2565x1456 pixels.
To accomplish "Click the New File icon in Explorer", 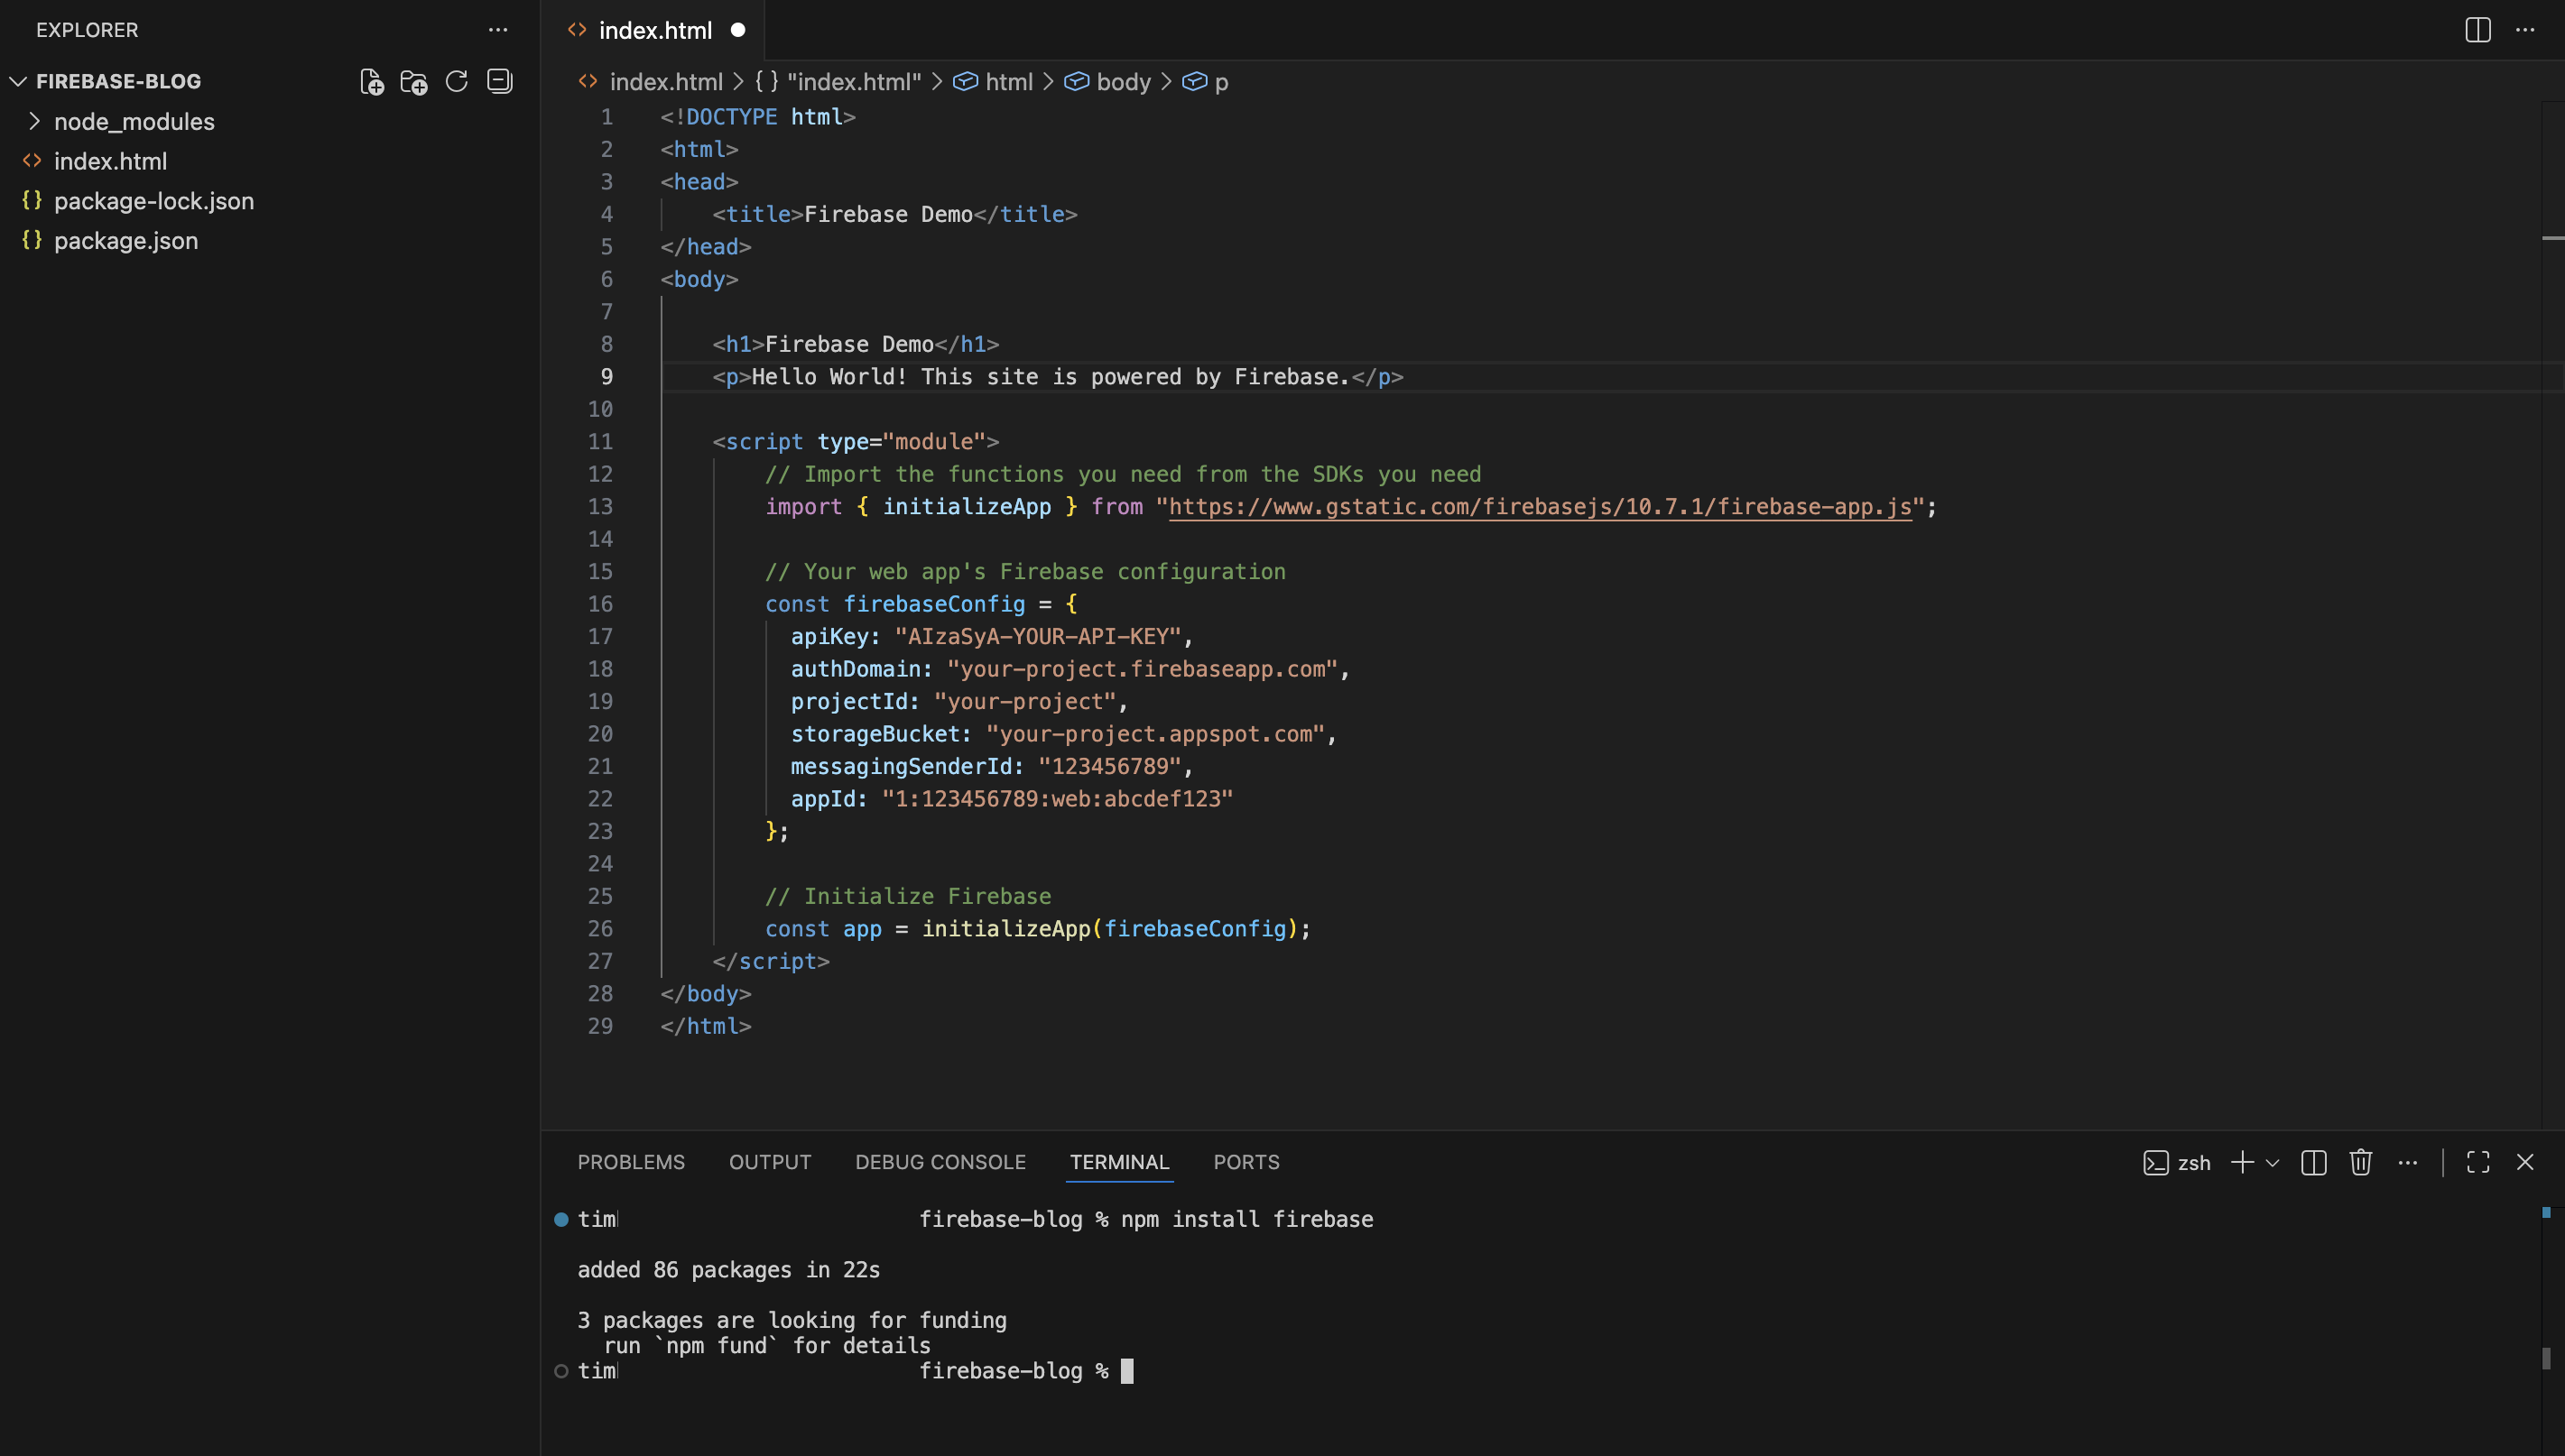I will 371,82.
